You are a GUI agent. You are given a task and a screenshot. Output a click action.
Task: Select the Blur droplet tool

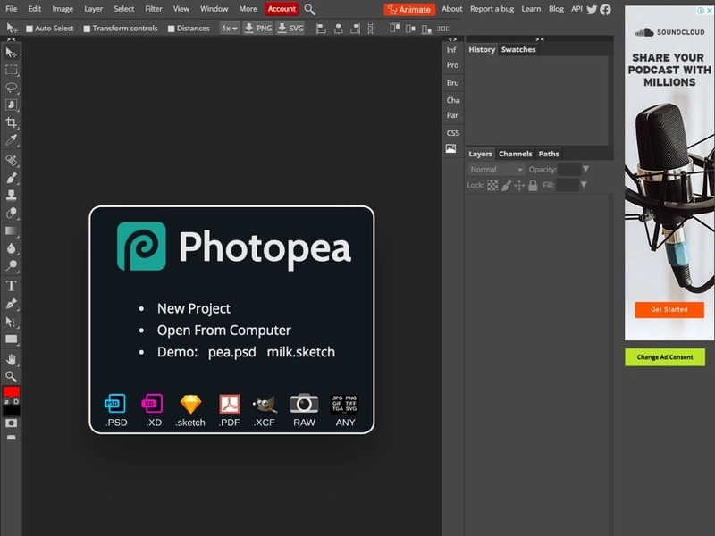tap(11, 248)
